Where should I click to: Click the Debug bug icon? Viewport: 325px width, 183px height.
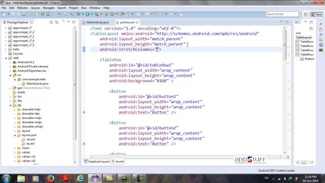coord(79,14)
